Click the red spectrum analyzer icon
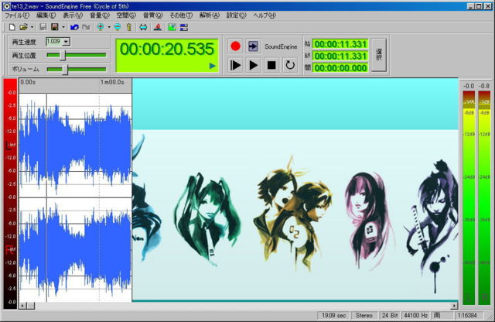This screenshot has height=322, width=495. pyautogui.click(x=158, y=27)
